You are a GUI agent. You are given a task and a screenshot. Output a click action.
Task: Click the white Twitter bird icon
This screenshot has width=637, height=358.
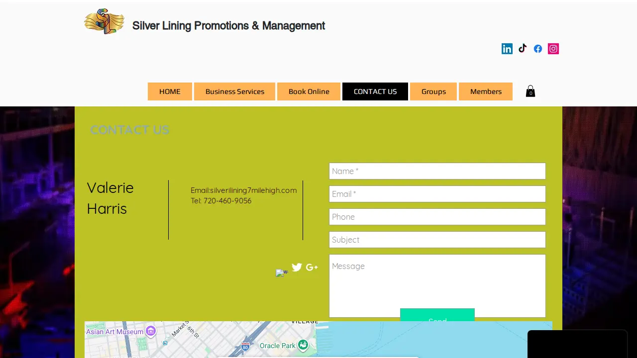pyautogui.click(x=297, y=268)
